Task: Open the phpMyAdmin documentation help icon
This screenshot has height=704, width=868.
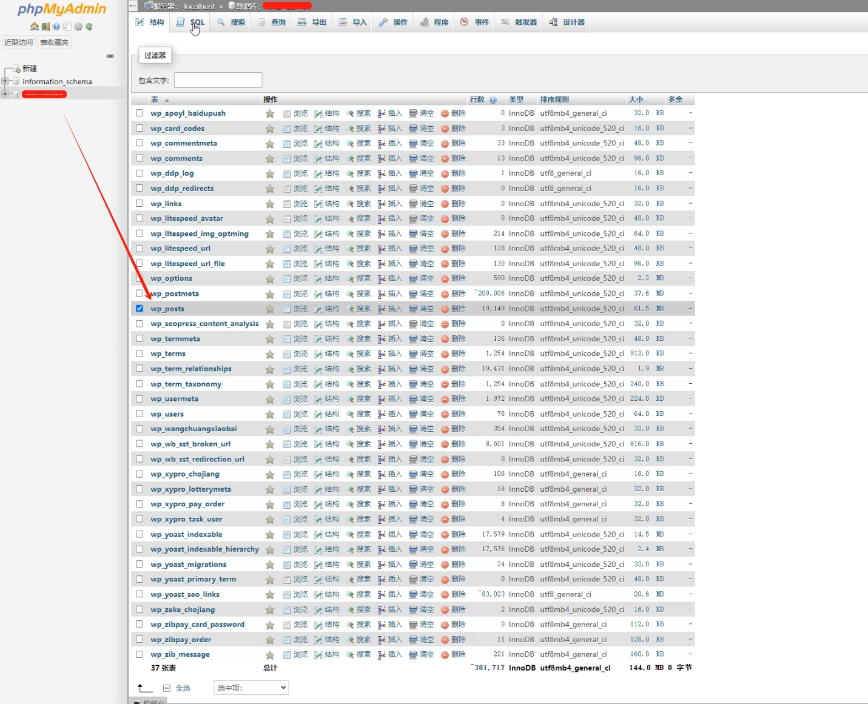Action: (x=56, y=27)
